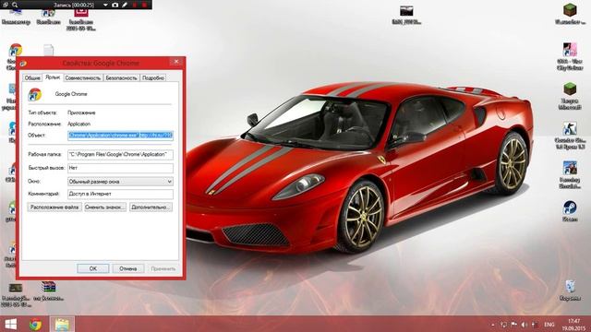
Task: Select the top Minecraft grass block icon
Action: pyautogui.click(x=570, y=10)
